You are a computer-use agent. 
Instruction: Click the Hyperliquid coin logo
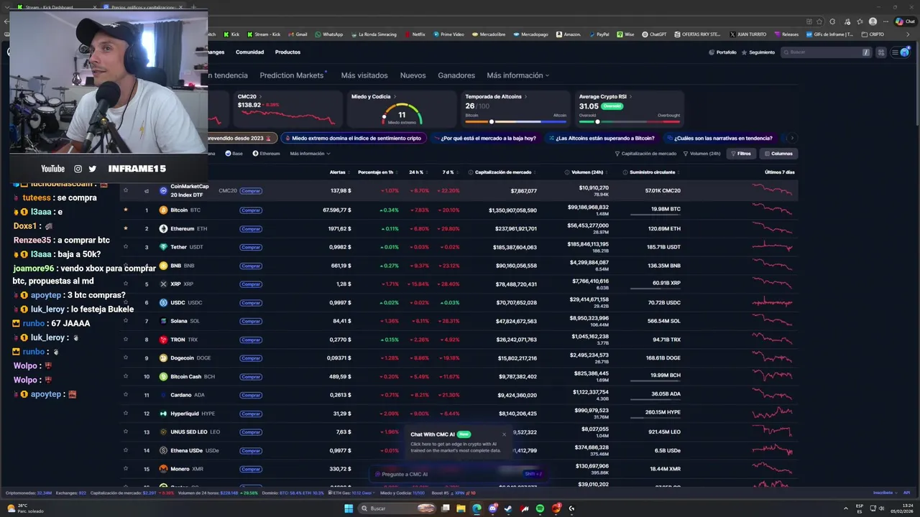[163, 414]
